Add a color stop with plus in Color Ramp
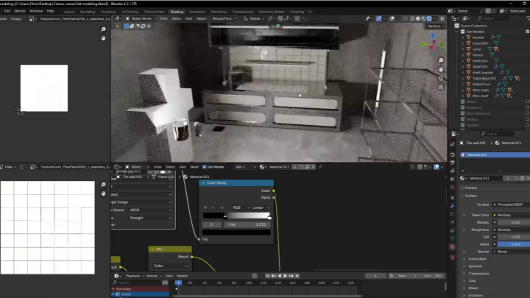530x298 pixels. pyautogui.click(x=205, y=207)
